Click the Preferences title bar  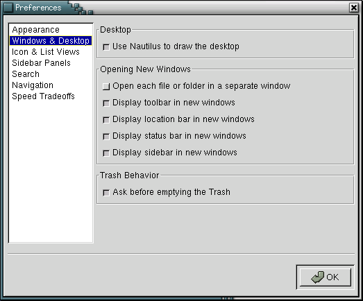208,8
